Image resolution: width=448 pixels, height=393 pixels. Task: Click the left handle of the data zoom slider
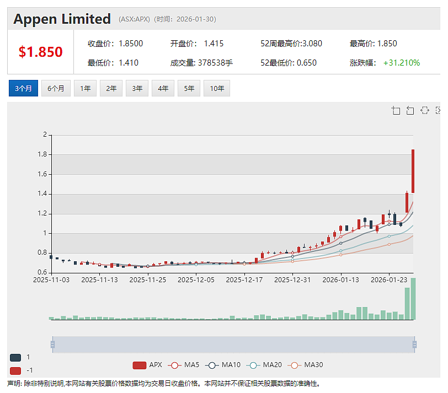pyautogui.click(x=52, y=344)
